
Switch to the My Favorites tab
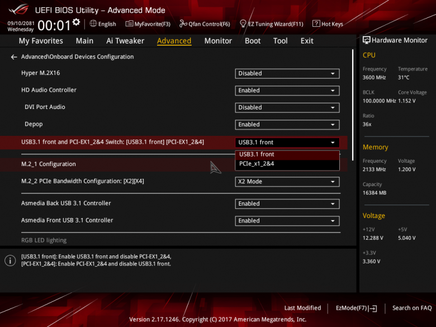click(41, 41)
